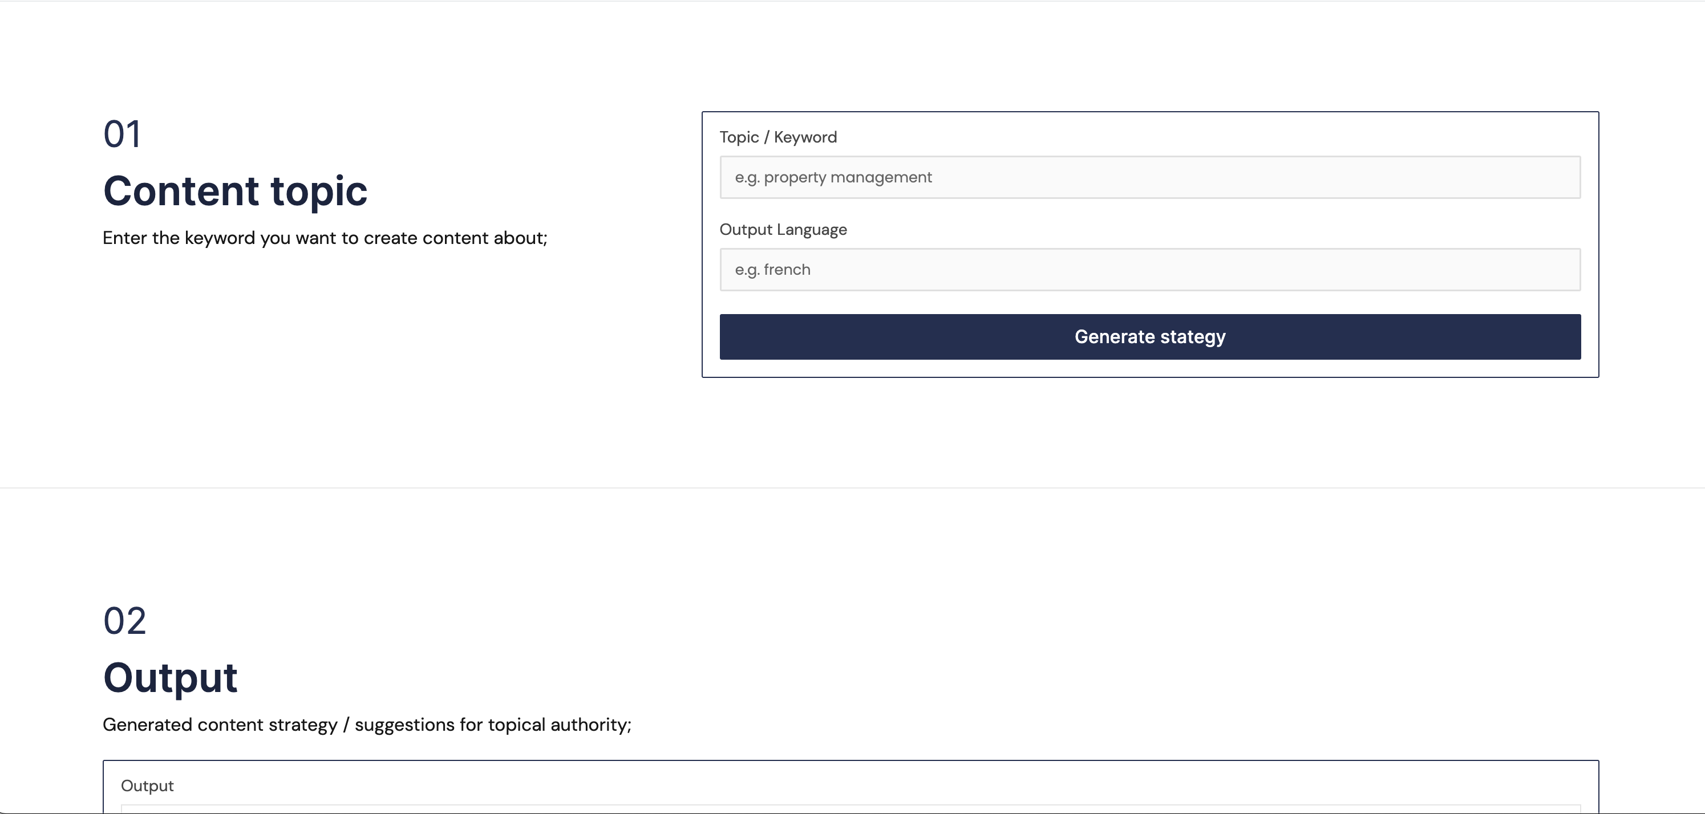
Task: Click the 'Content topic' section heading
Action: (236, 190)
